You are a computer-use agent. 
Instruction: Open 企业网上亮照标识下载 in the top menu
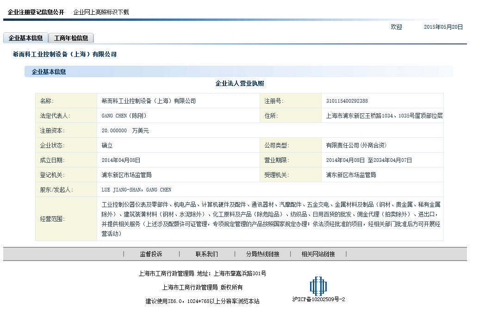[x=101, y=12]
